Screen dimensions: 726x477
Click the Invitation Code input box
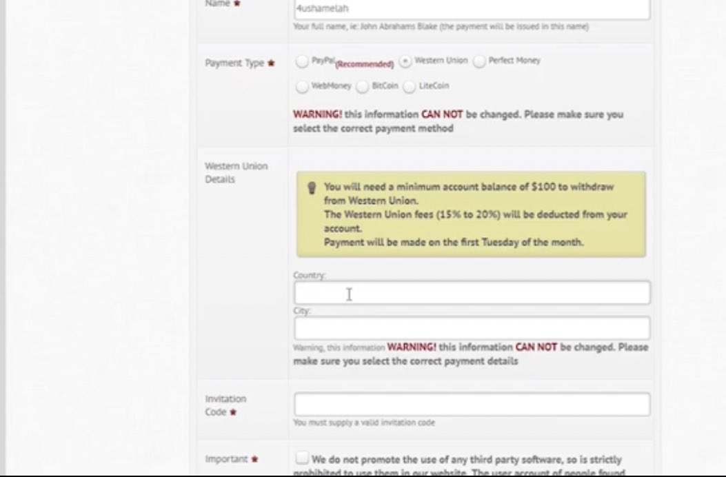tap(472, 405)
